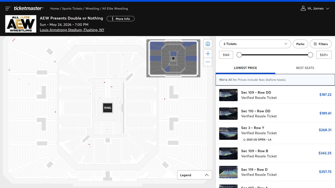Select Sec 3 Row Y listing
Image resolution: width=335 pixels, height=188 pixels.
click(x=275, y=133)
